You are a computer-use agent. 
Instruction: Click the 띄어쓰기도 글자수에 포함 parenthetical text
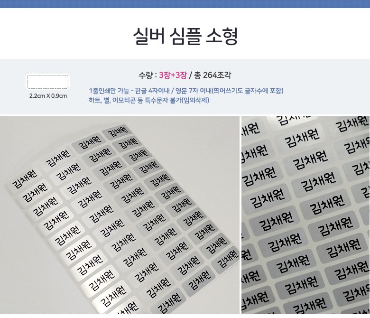click(247, 91)
